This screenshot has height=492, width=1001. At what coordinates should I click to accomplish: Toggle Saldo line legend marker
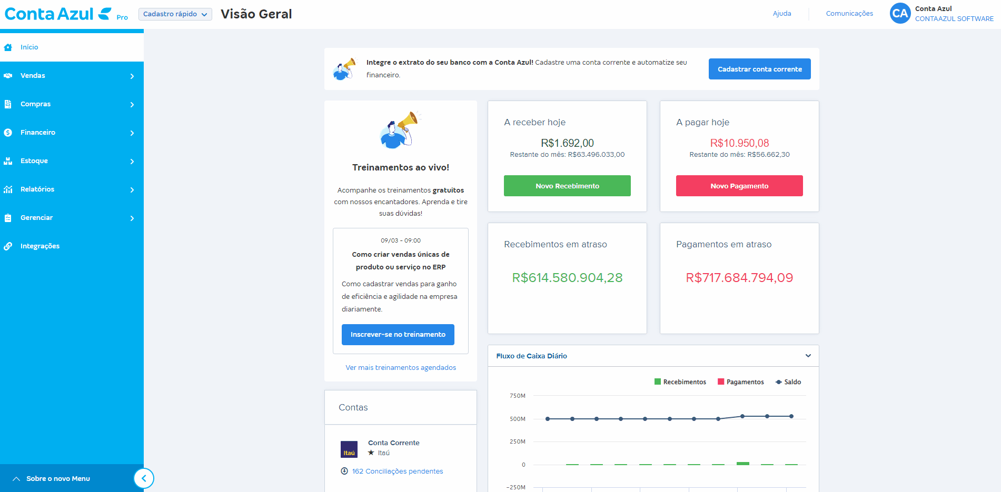[x=779, y=382]
